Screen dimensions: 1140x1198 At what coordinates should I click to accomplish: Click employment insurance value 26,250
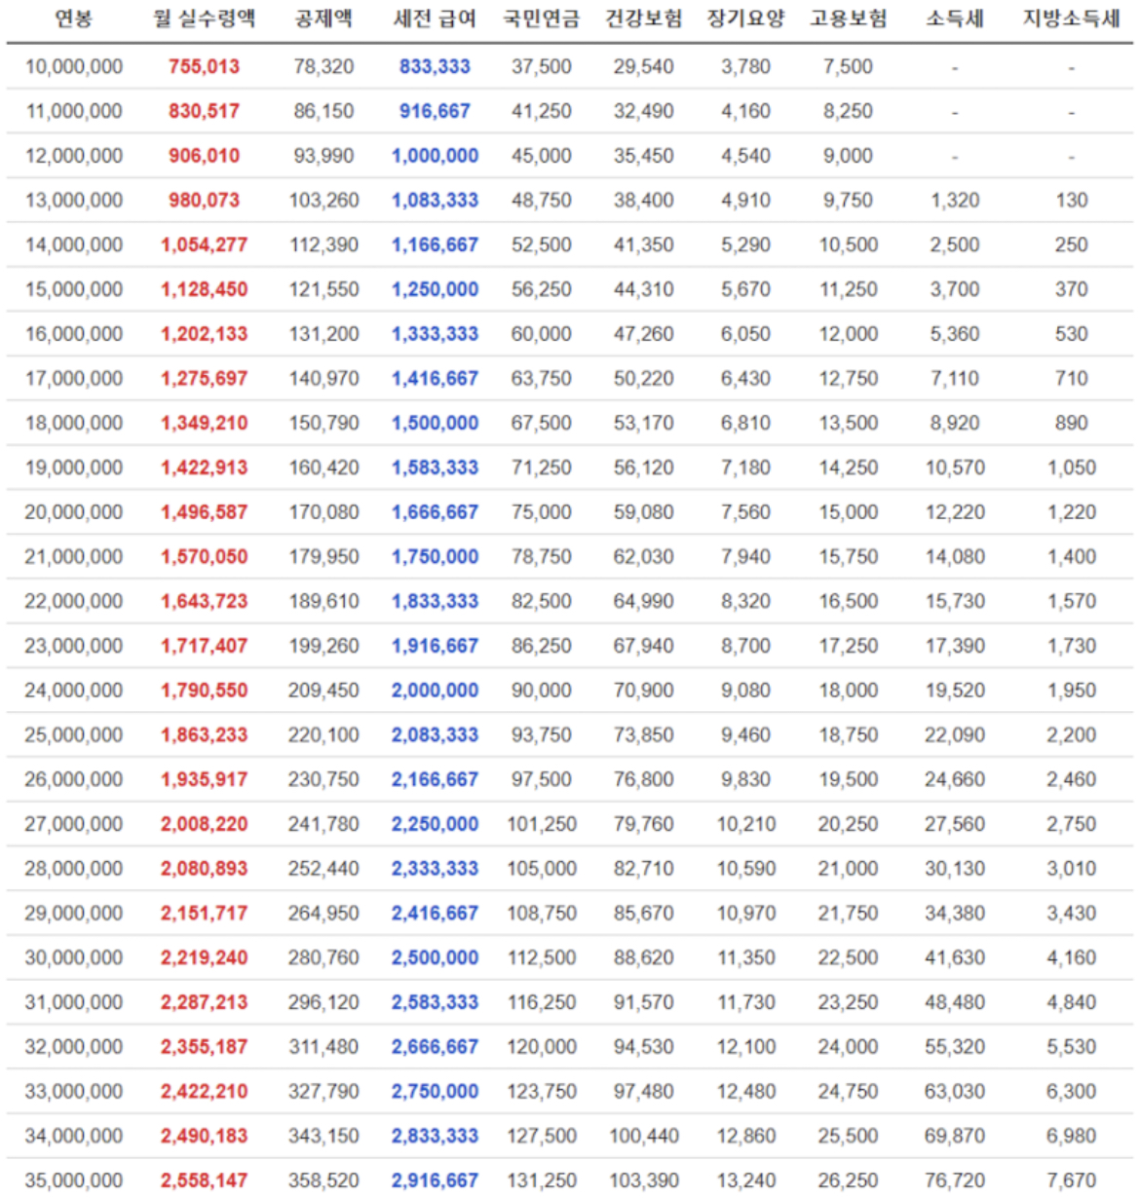coord(848,1181)
